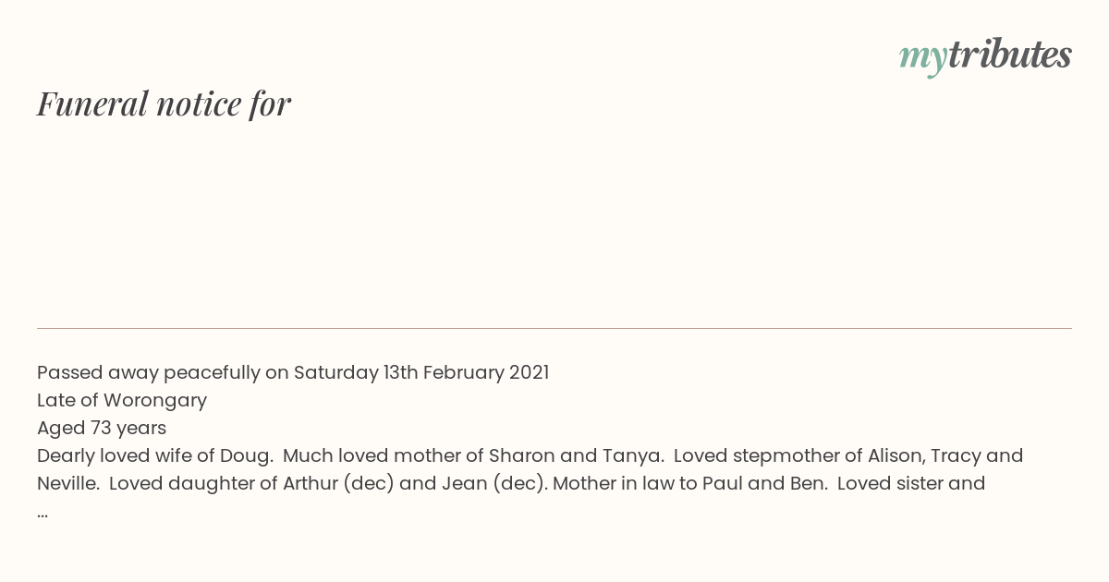Viewport: 1109px width, 582px height.
Task: Expand truncated text via the ellipsis
Action: pyautogui.click(x=43, y=513)
